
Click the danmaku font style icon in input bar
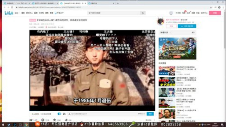pos(69,114)
